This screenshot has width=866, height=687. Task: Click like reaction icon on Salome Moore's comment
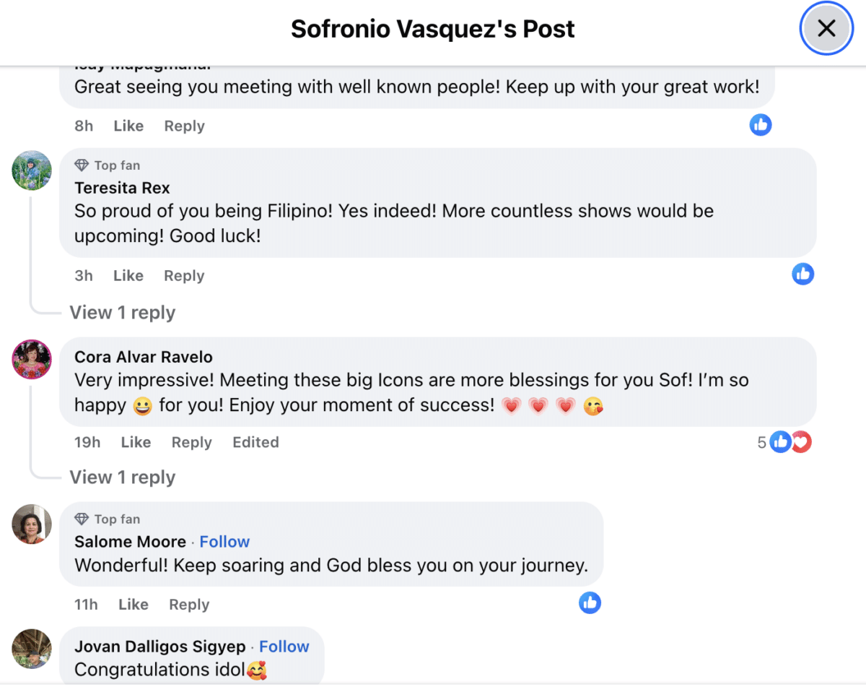(590, 602)
